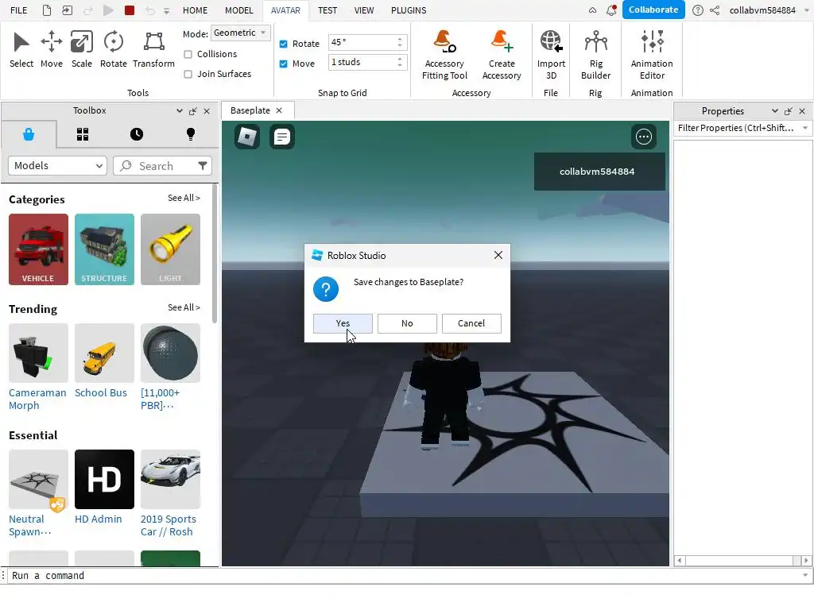Click the ellipsis menu in the viewport

pyautogui.click(x=644, y=137)
